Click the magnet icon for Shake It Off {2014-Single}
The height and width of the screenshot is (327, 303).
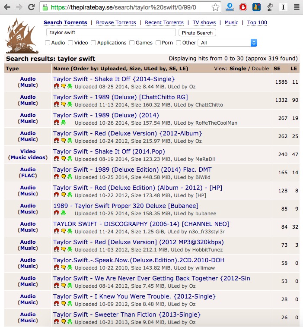56,86
